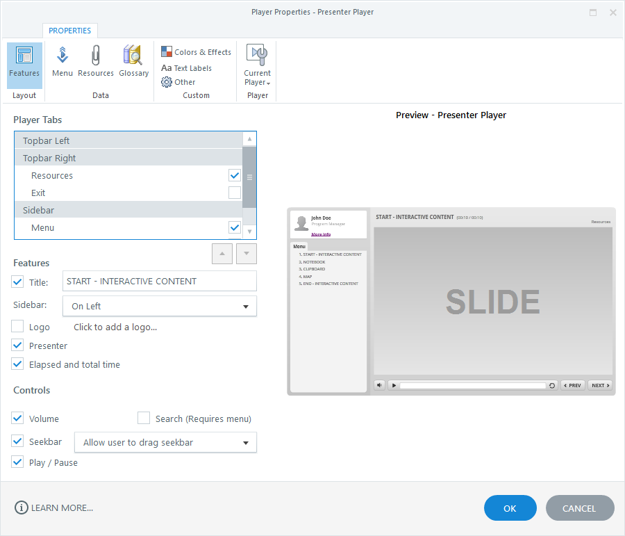The image size is (625, 536).
Task: Enable Search (Requires menu) checkbox
Action: tap(144, 419)
